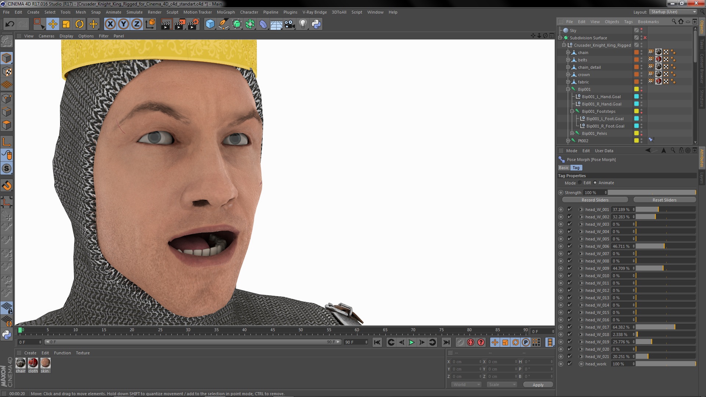Viewport: 706px width, 397px height.
Task: Toggle the Z axis lock
Action: pyautogui.click(x=137, y=24)
